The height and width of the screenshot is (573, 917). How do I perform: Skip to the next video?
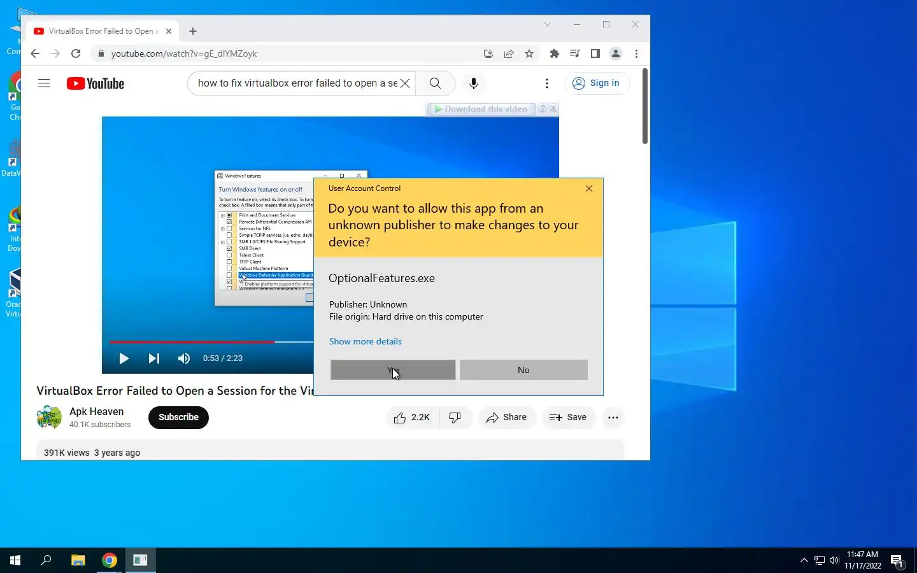[x=154, y=358]
